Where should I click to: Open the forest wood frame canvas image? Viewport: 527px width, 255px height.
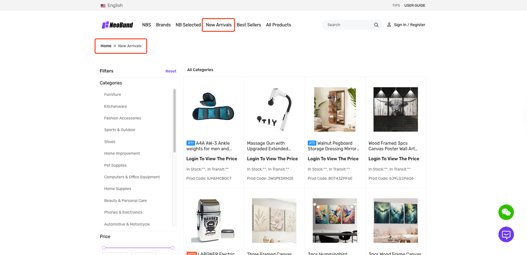[x=395, y=221]
